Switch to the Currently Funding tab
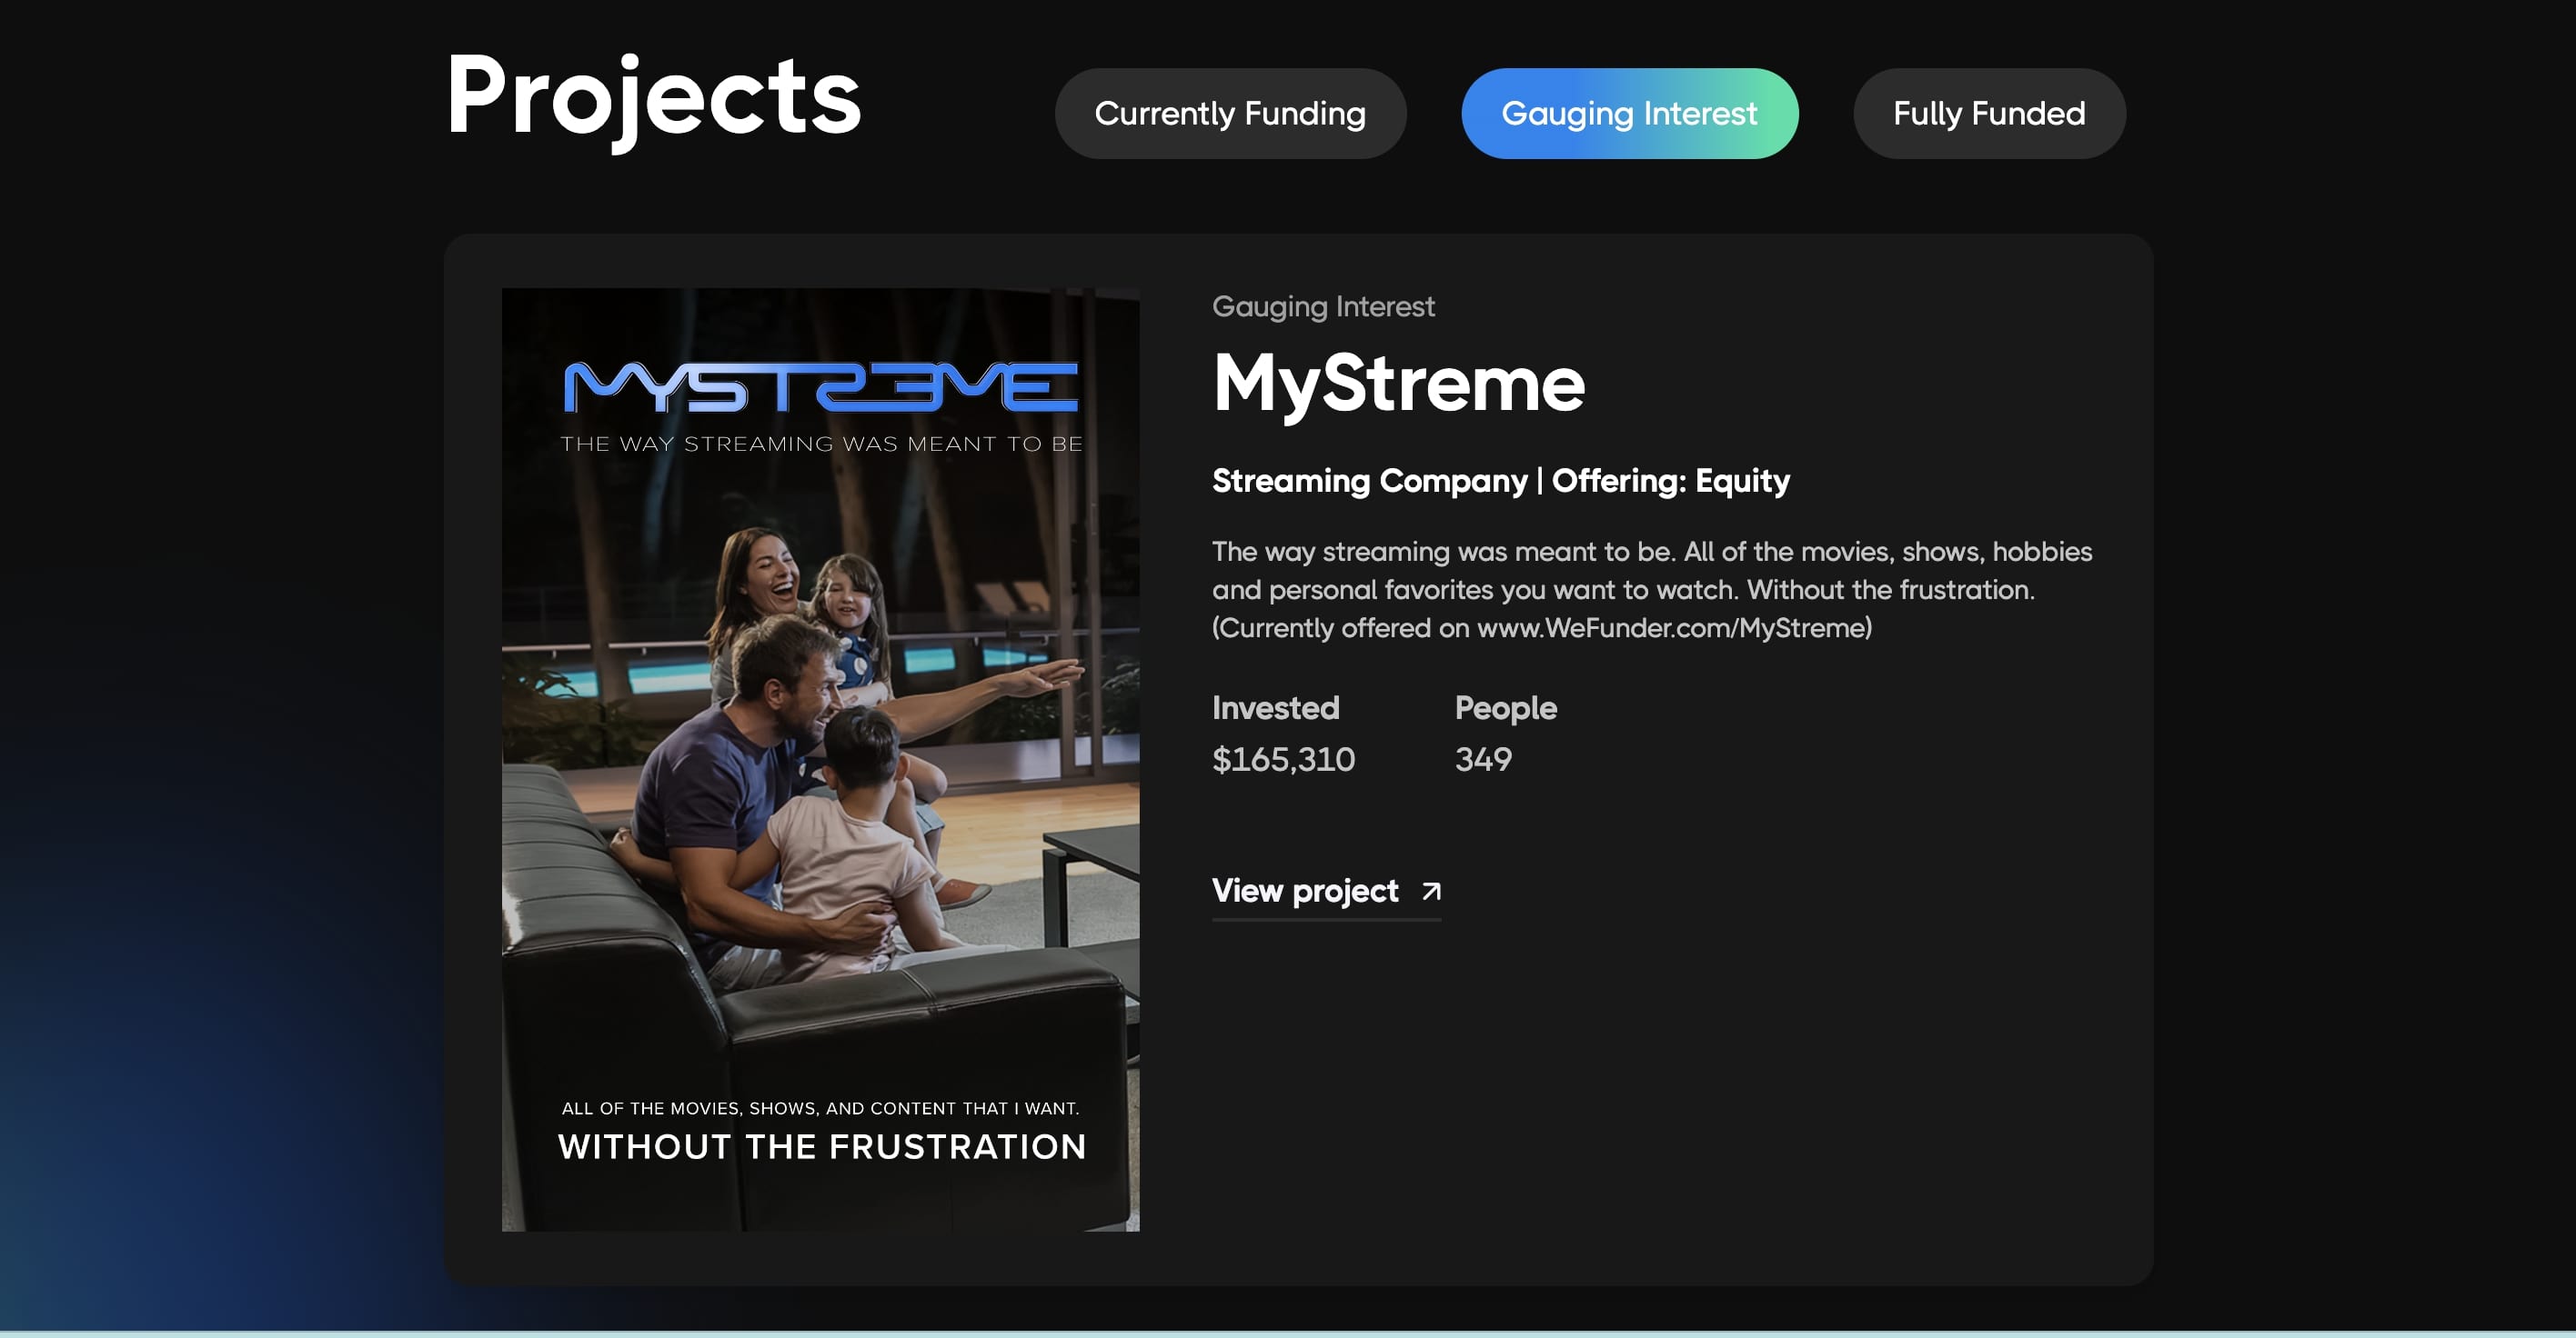Image resolution: width=2576 pixels, height=1338 pixels. 1229,114
